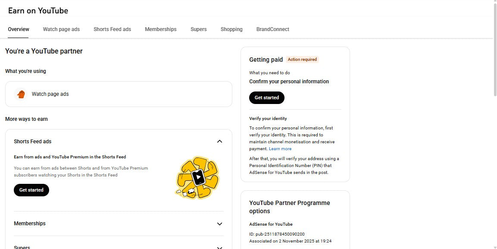This screenshot has height=249, width=497.
Task: Expand the Memberships section
Action: 219,224
